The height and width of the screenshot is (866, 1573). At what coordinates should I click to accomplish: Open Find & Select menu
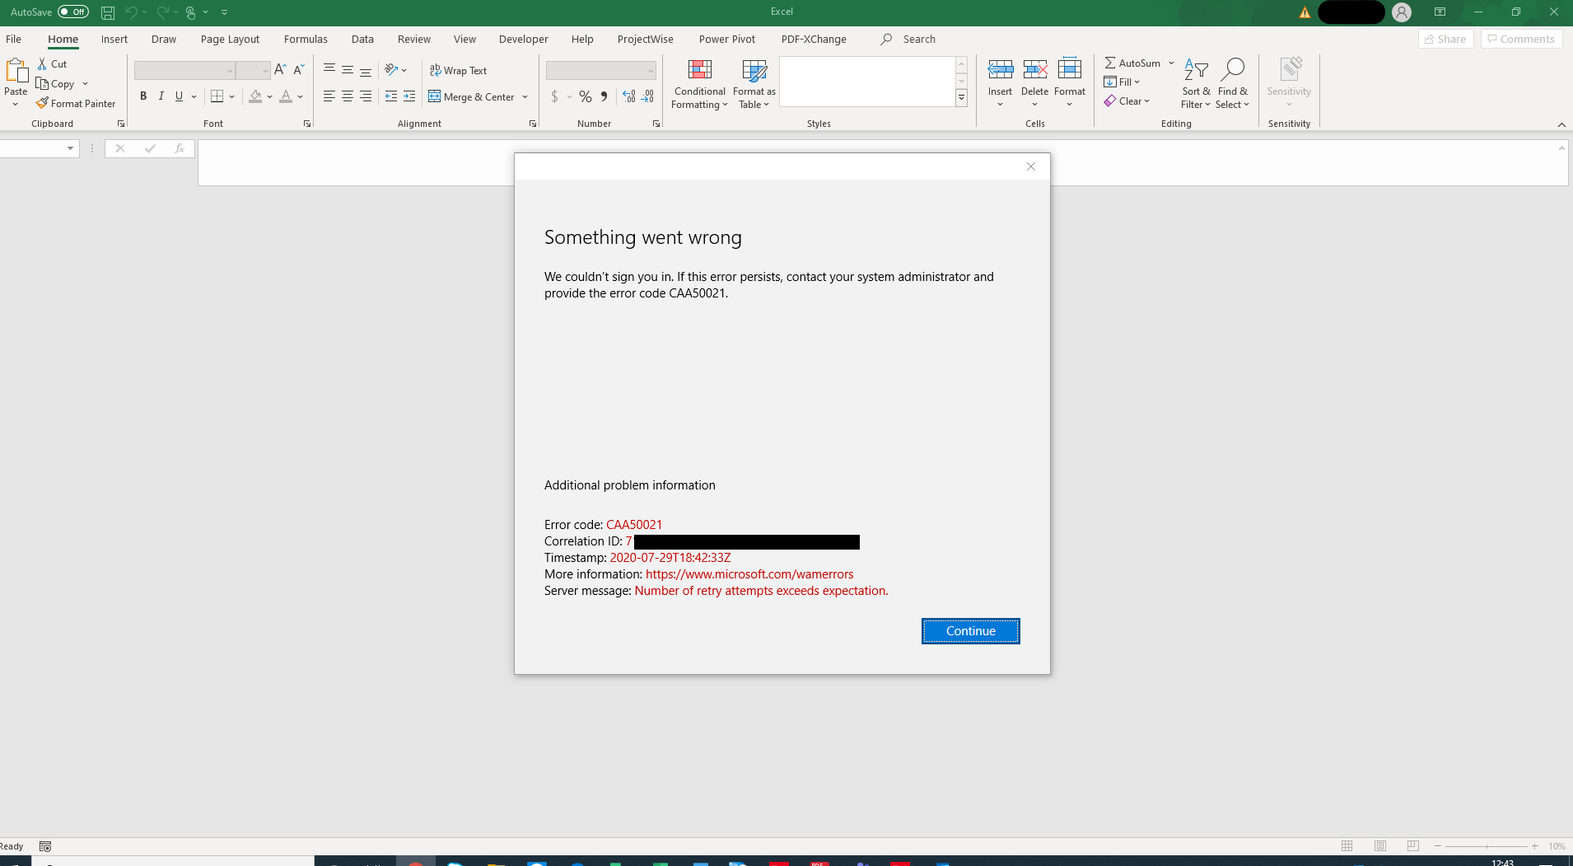(1232, 84)
